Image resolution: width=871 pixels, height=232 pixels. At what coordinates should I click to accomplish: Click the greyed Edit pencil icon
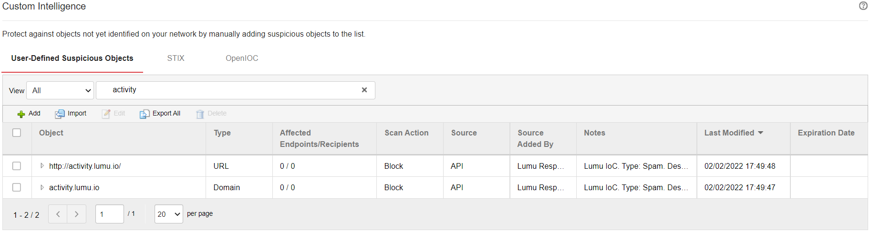[106, 114]
